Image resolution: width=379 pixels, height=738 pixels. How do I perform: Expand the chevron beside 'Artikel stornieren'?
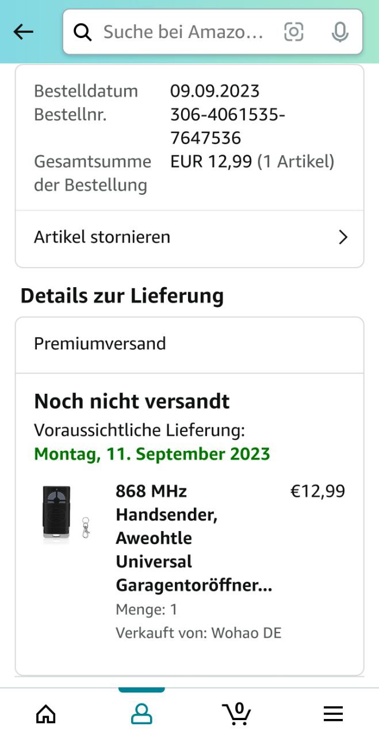[343, 237]
